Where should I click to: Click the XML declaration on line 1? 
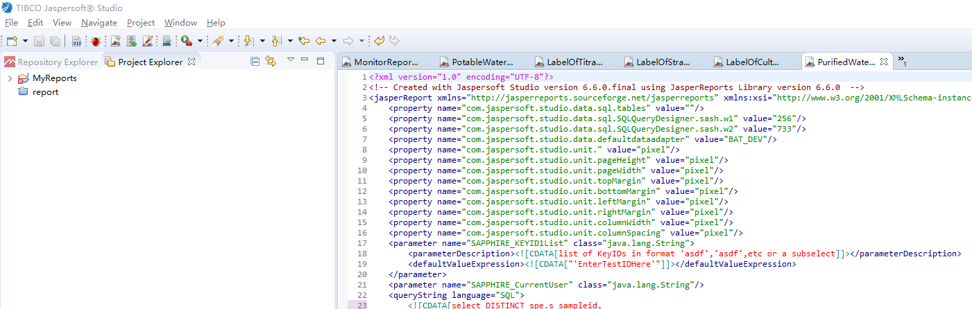tap(461, 77)
